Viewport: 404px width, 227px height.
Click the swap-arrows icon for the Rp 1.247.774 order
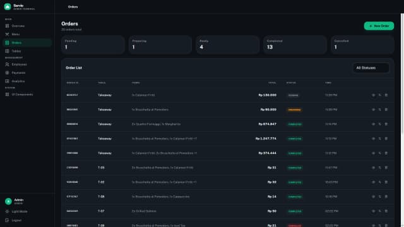point(380,139)
